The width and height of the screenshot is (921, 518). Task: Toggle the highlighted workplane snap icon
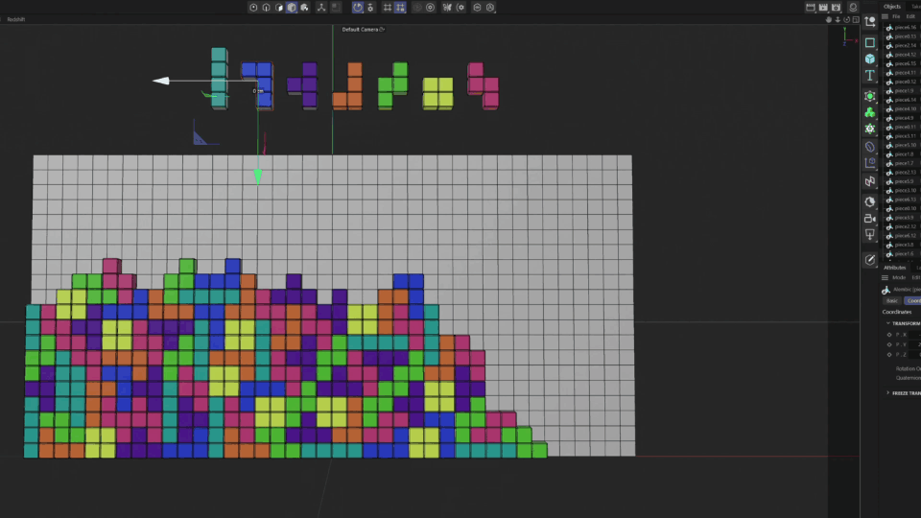[x=400, y=8]
